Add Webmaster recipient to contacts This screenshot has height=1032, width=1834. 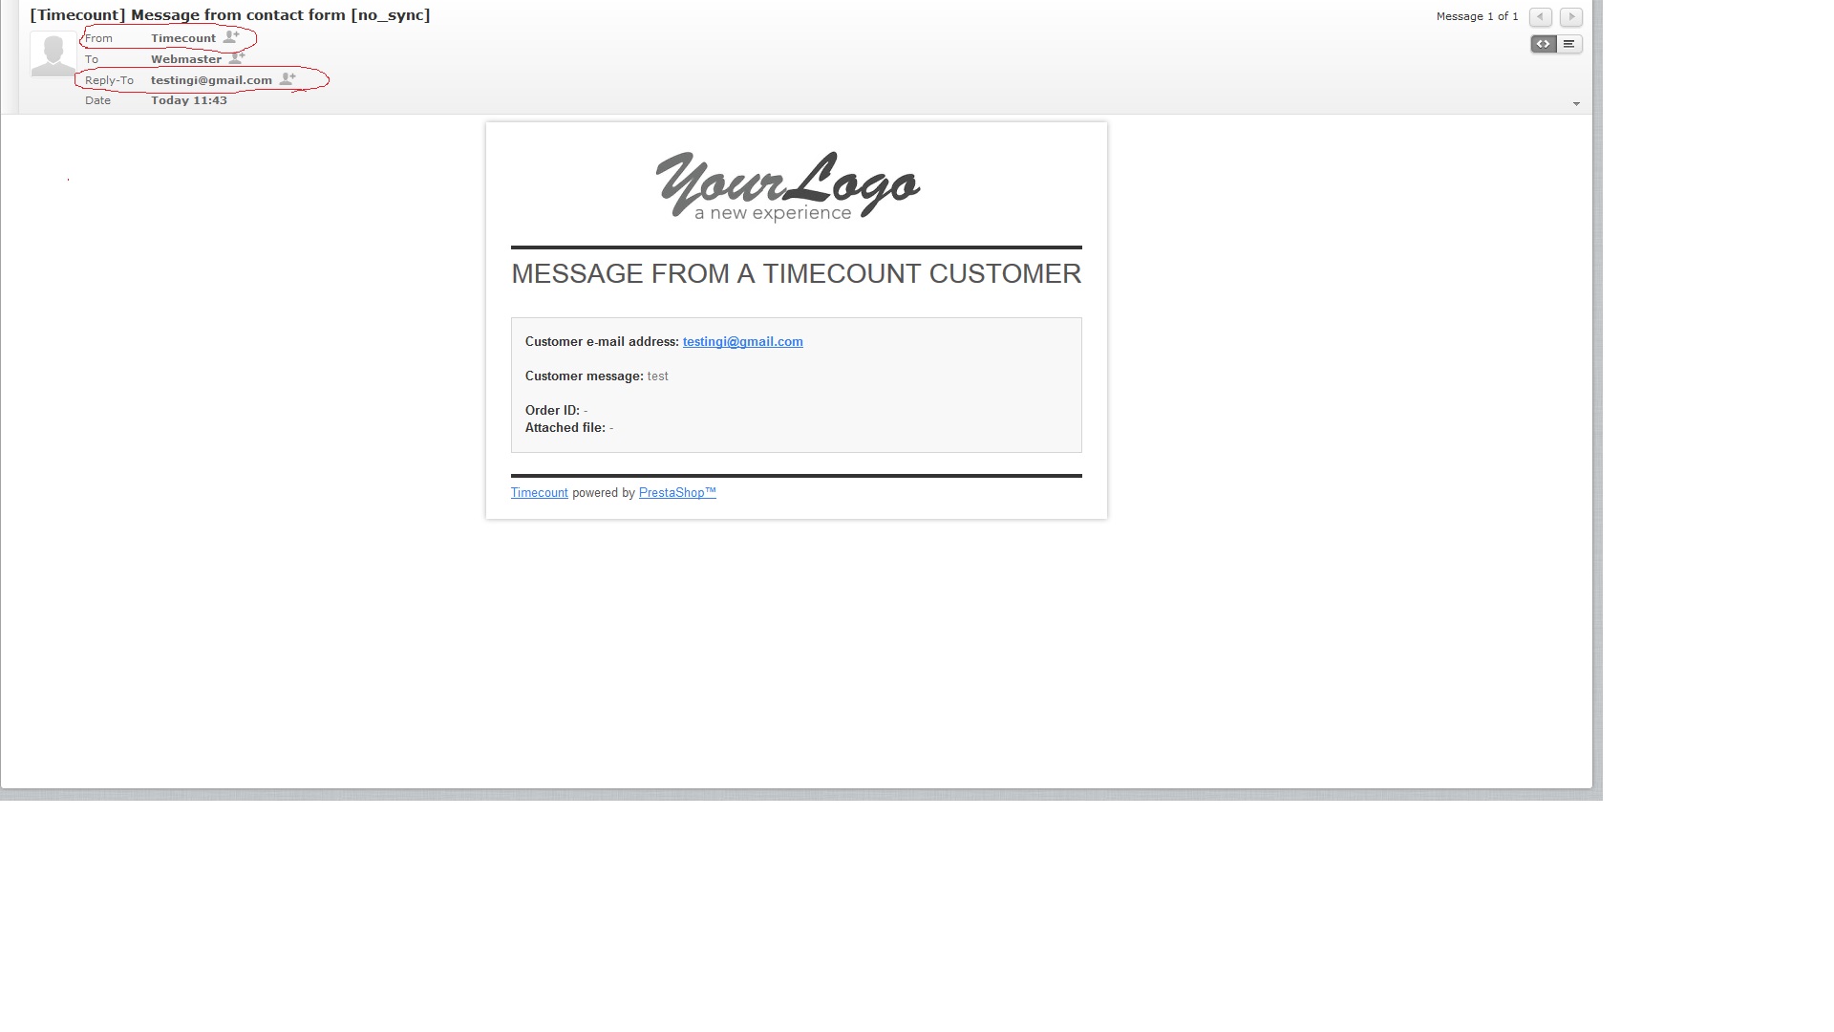tap(237, 58)
